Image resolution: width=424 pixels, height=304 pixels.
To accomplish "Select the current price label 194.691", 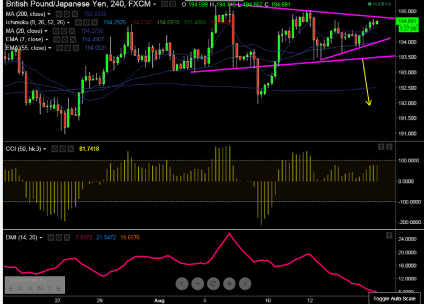I will (407, 21).
